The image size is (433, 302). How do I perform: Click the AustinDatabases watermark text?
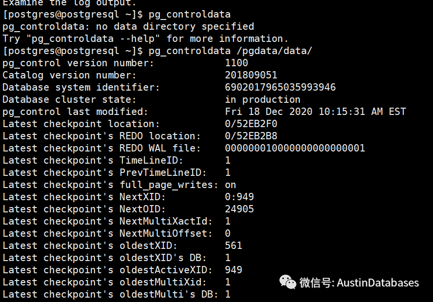[378, 283]
